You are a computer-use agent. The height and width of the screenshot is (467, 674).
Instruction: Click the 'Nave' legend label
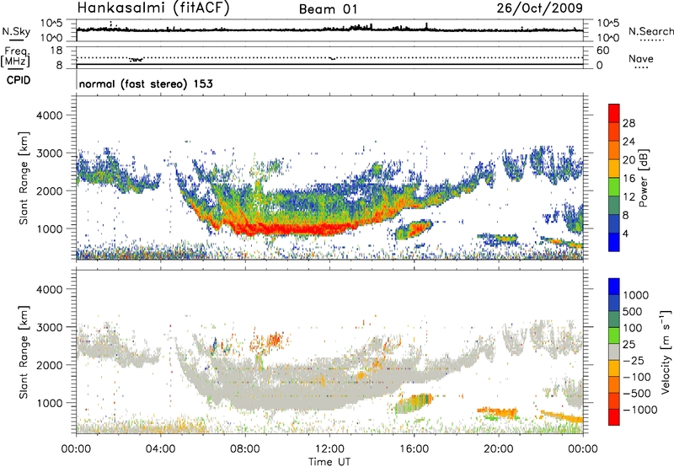point(641,58)
